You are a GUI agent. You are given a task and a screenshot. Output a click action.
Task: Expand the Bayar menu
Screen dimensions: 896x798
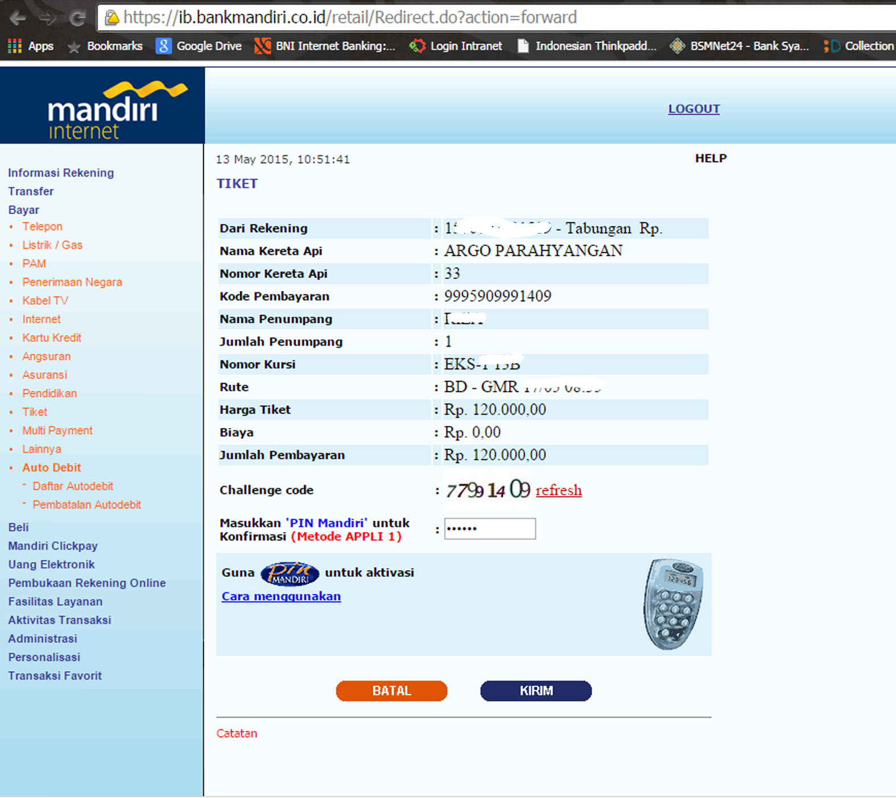point(24,210)
